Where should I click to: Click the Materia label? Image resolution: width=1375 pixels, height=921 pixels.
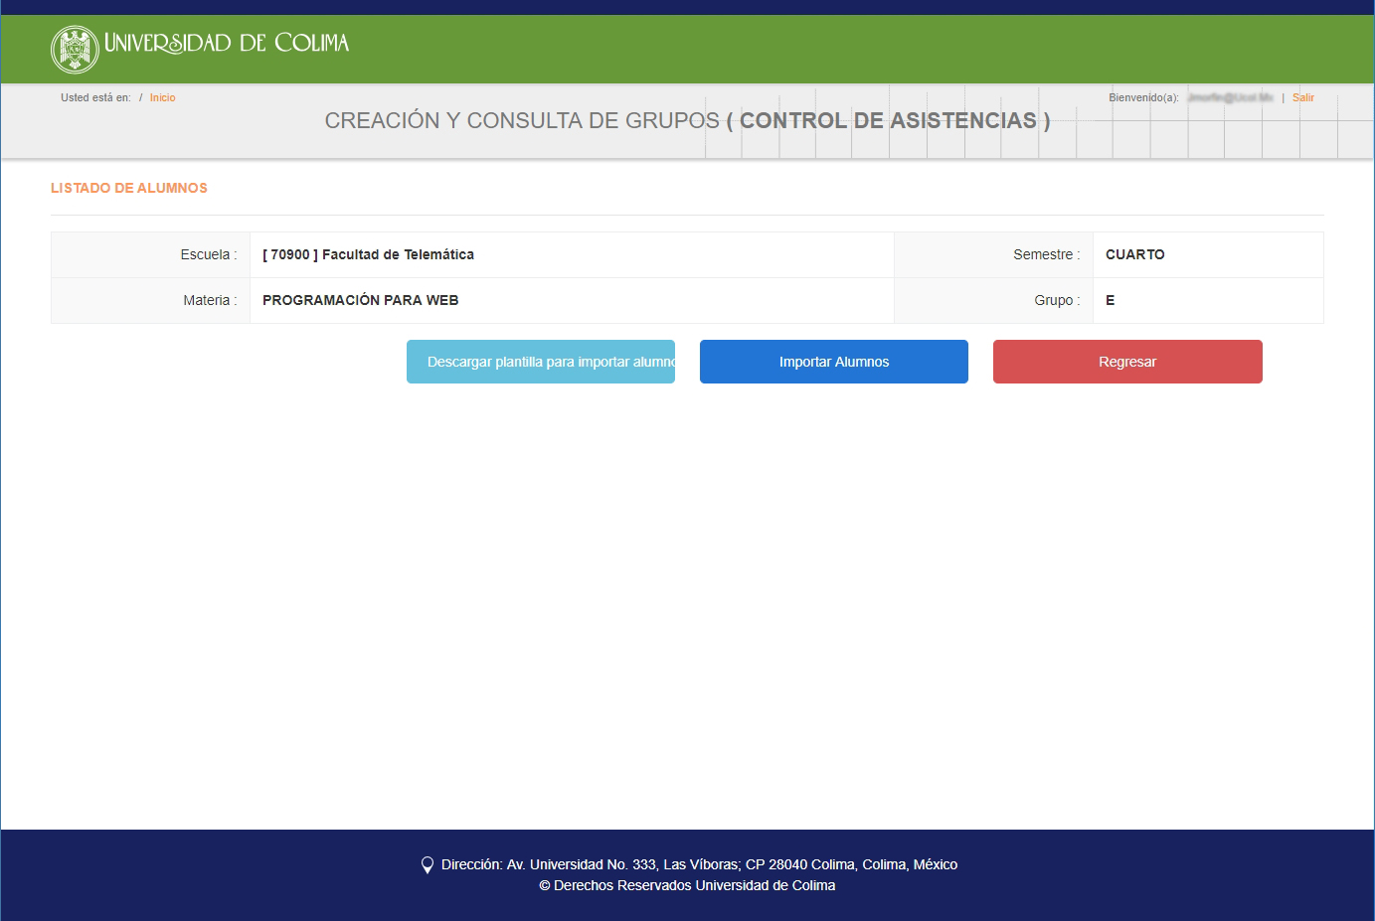click(x=210, y=300)
